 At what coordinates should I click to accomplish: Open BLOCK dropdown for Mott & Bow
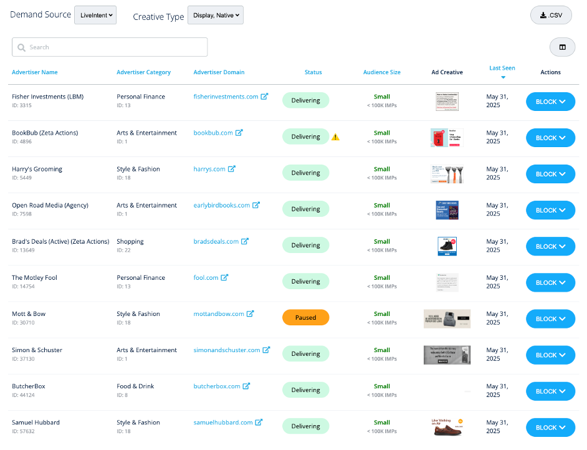coord(550,318)
